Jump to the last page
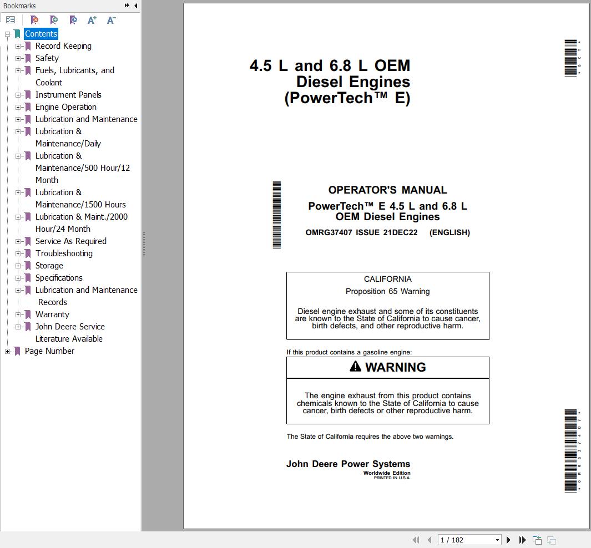The image size is (591, 548). (522, 540)
